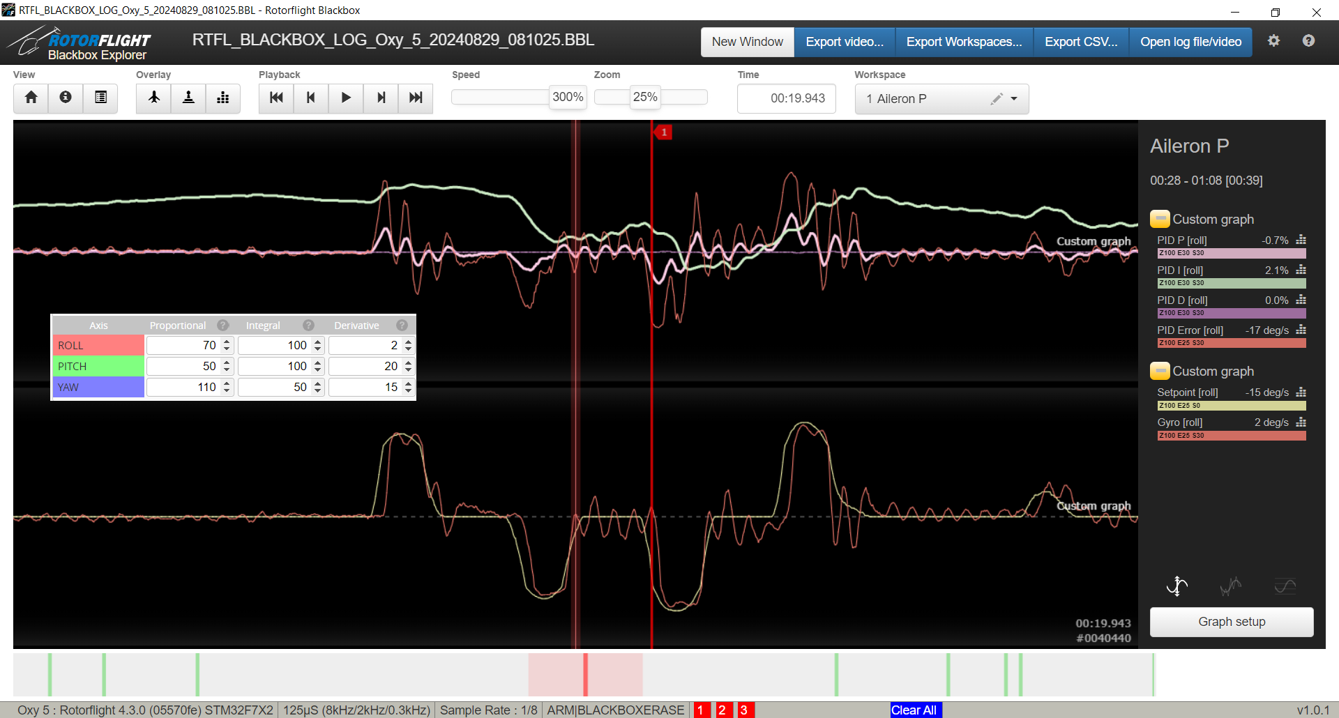
Task: Open settings gear icon
Action: tap(1273, 41)
